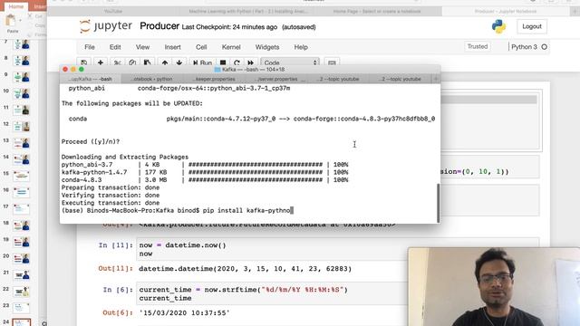
Task: Select the notebook python terminal tab
Action: pyautogui.click(x=152, y=79)
